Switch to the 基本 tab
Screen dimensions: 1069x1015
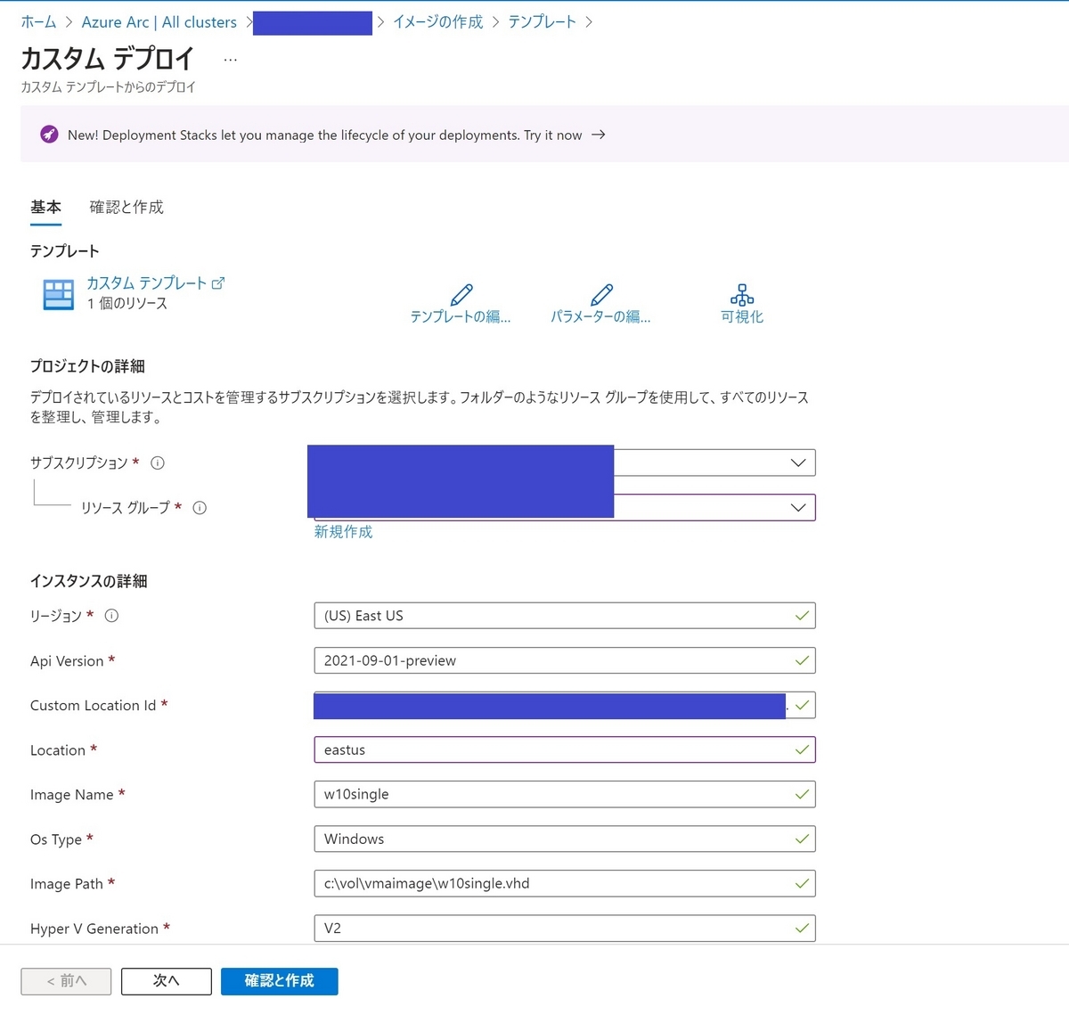pyautogui.click(x=45, y=208)
